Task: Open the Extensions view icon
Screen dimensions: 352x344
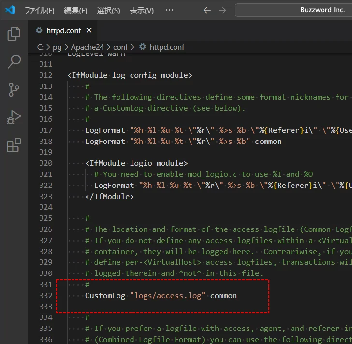Action: 14,145
